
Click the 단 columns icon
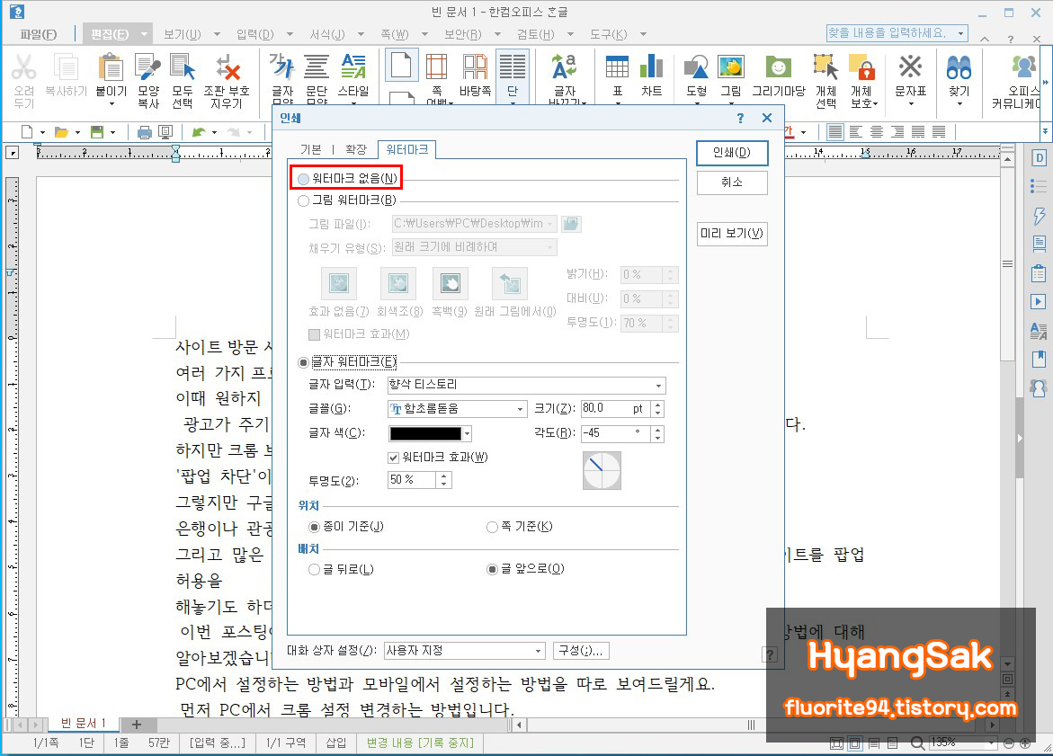pyautogui.click(x=513, y=67)
